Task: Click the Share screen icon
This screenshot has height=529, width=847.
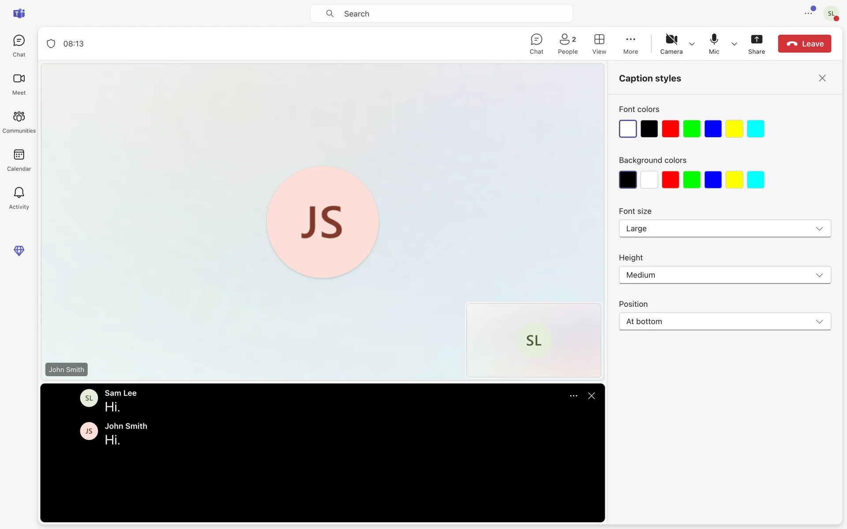Action: 756,44
